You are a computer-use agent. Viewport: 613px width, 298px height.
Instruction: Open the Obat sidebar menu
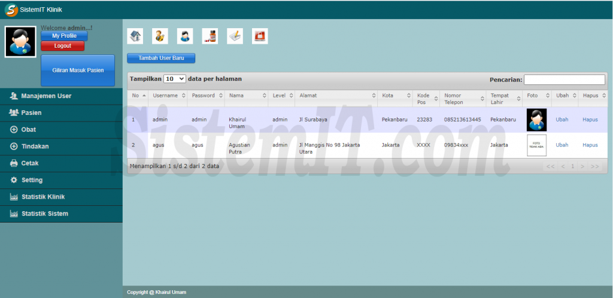62,130
